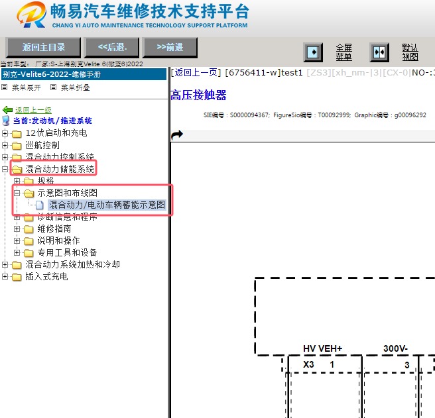The image size is (435, 418).
Task: Click the X3 connector label in diagram
Action: point(308,364)
